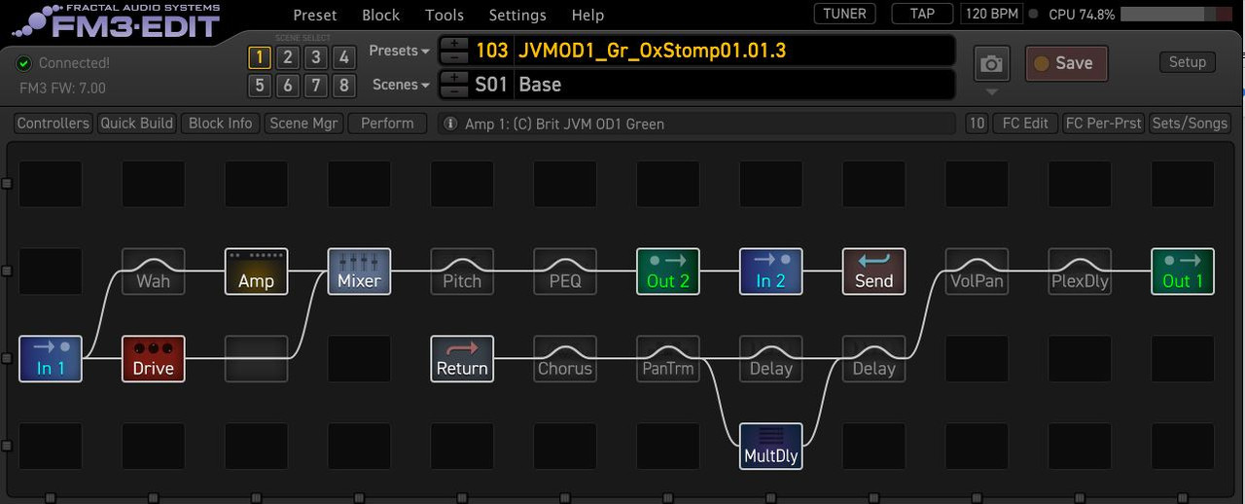This screenshot has height=504, width=1245.
Task: Open the Controllers panel
Action: coord(53,124)
